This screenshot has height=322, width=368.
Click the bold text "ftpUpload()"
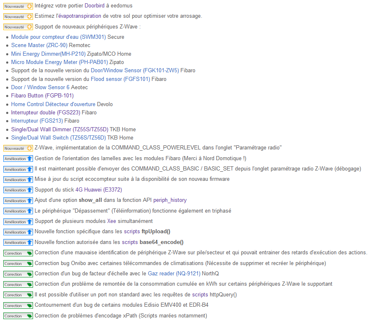coord(156,232)
